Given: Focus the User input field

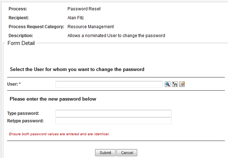Looking at the screenshot, I should (x=109, y=84).
